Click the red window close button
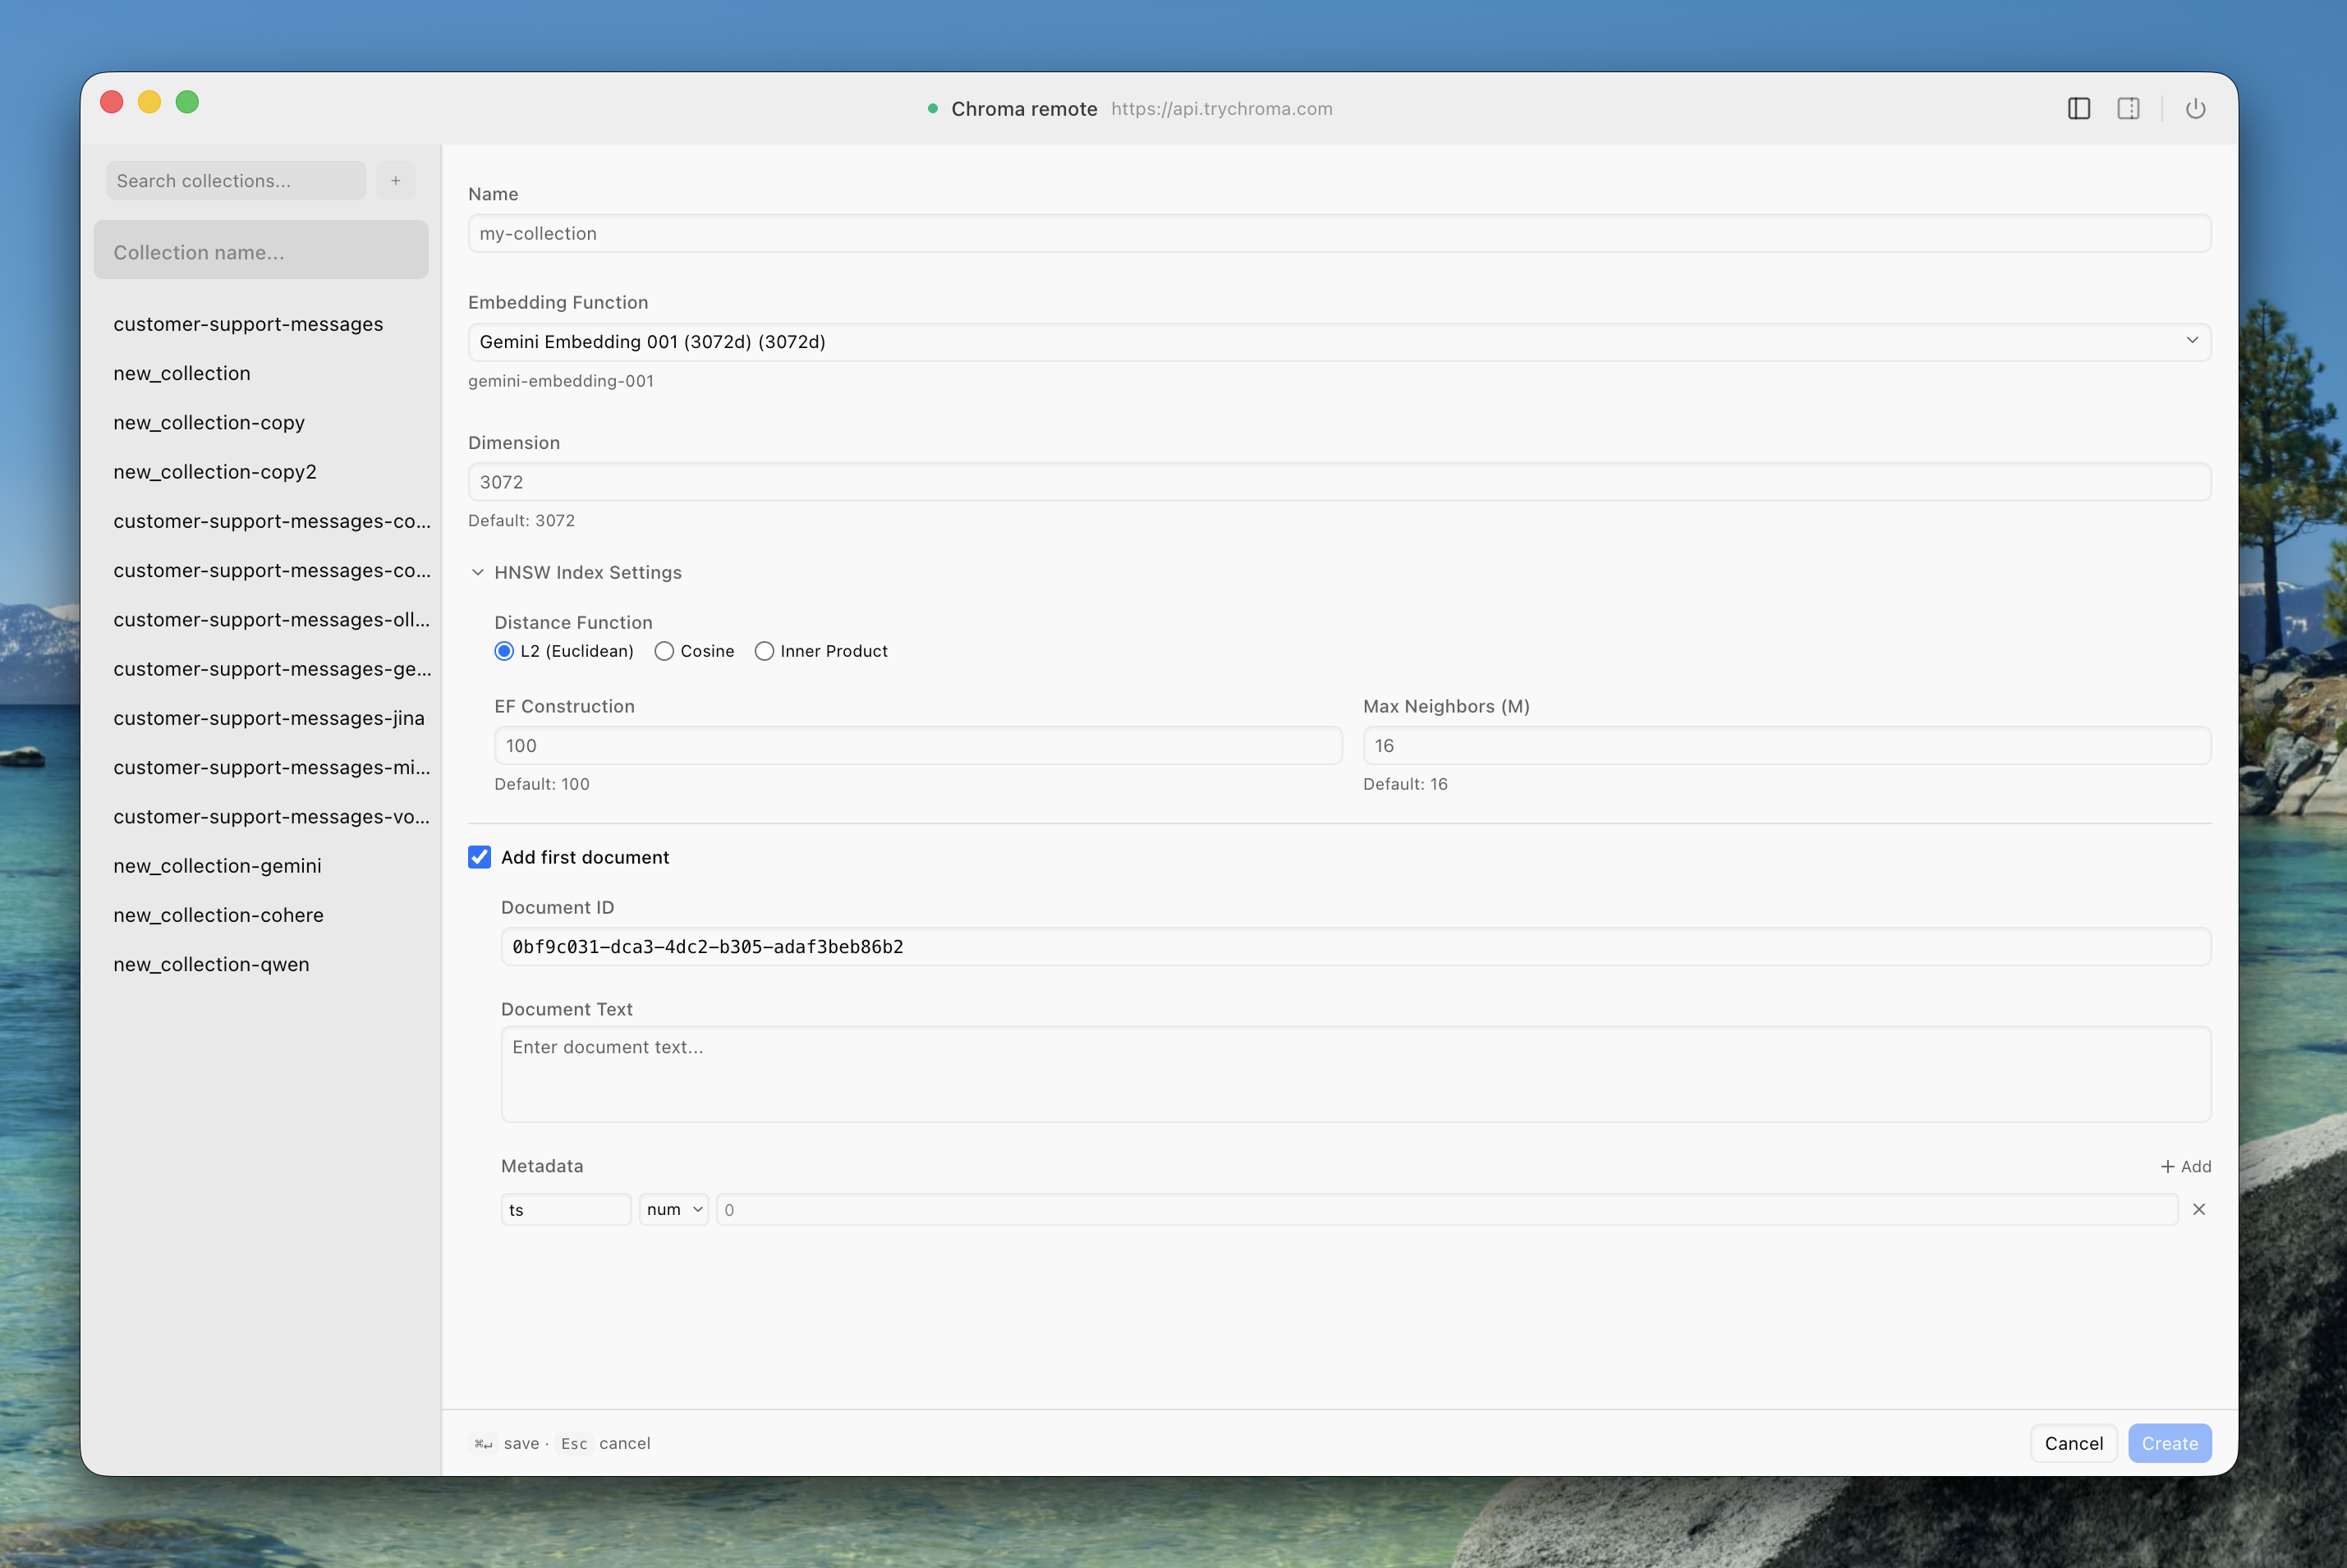 (x=112, y=102)
